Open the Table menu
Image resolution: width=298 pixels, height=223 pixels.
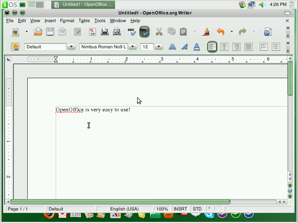pyautogui.click(x=84, y=21)
